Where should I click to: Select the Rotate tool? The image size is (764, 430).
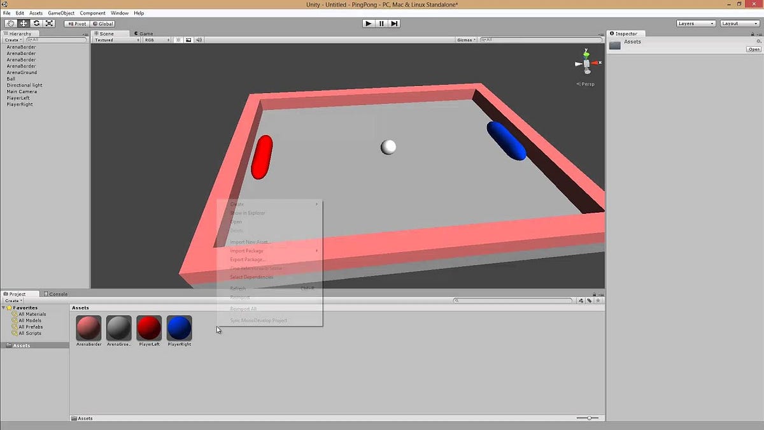point(36,23)
